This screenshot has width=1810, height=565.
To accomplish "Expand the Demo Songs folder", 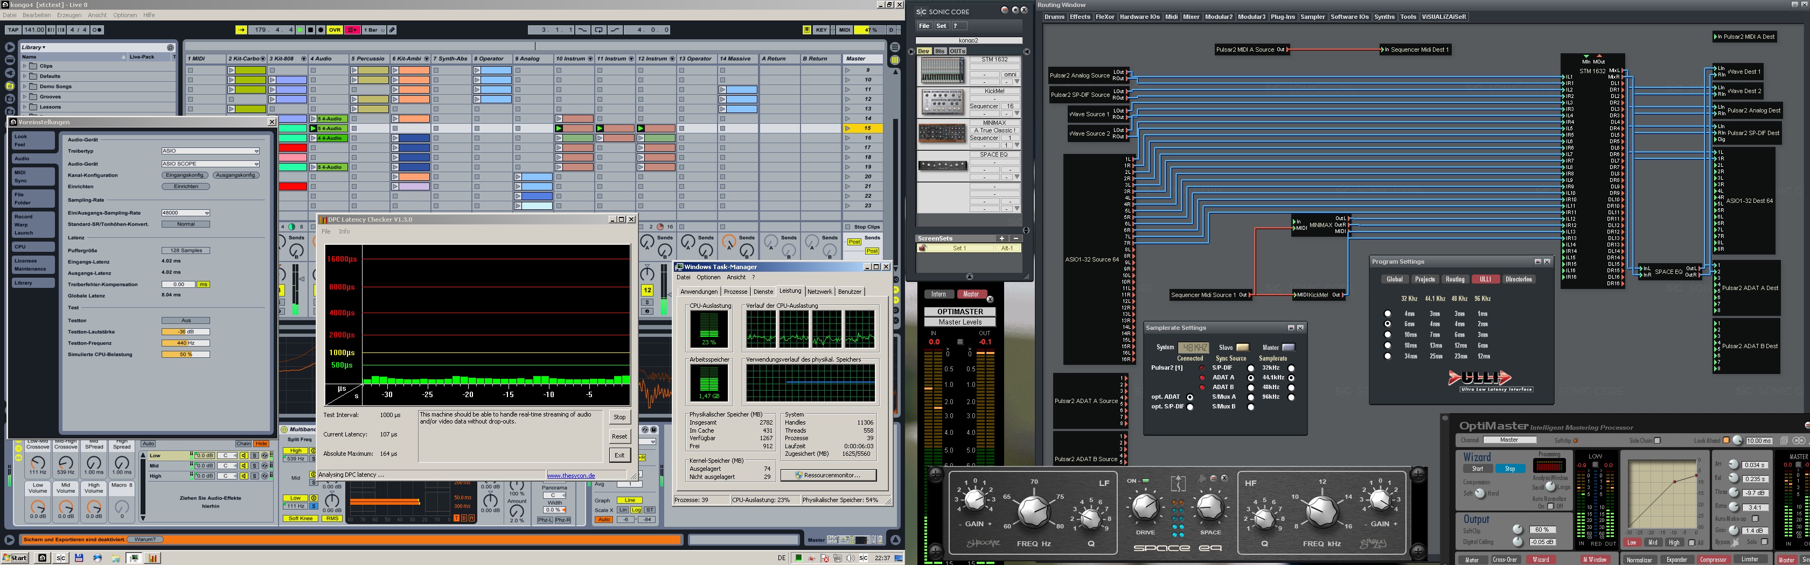I will tap(25, 86).
